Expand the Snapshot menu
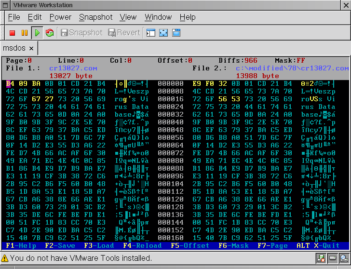The height and width of the screenshot is (269, 351). pos(95,17)
